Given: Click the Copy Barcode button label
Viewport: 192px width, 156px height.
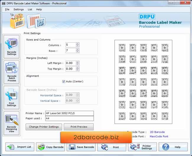Looking at the screenshot, I should click(x=55, y=147).
